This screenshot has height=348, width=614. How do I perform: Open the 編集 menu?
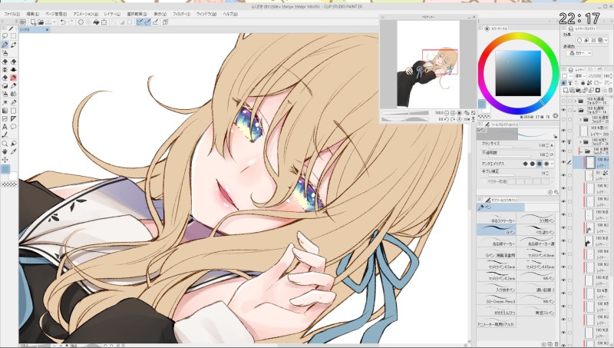pyautogui.click(x=32, y=14)
